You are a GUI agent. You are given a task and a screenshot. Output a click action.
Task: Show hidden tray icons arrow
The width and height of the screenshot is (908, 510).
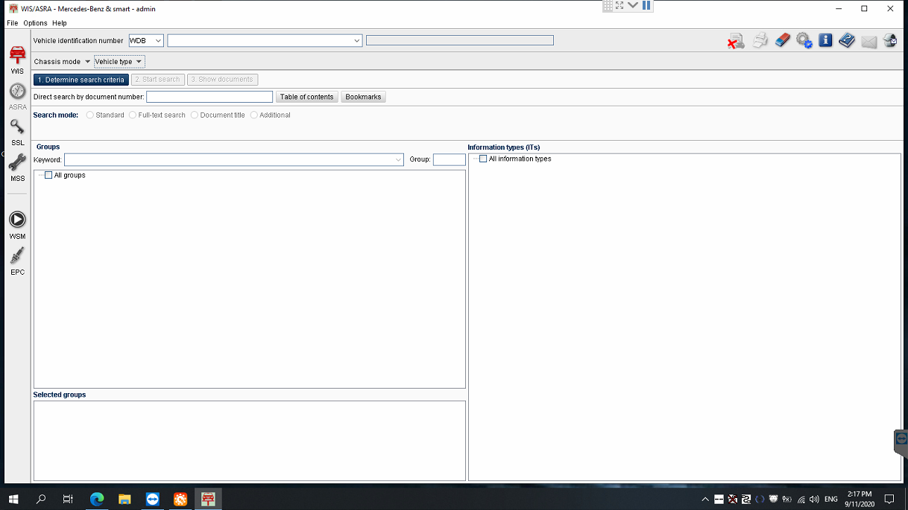click(x=705, y=499)
